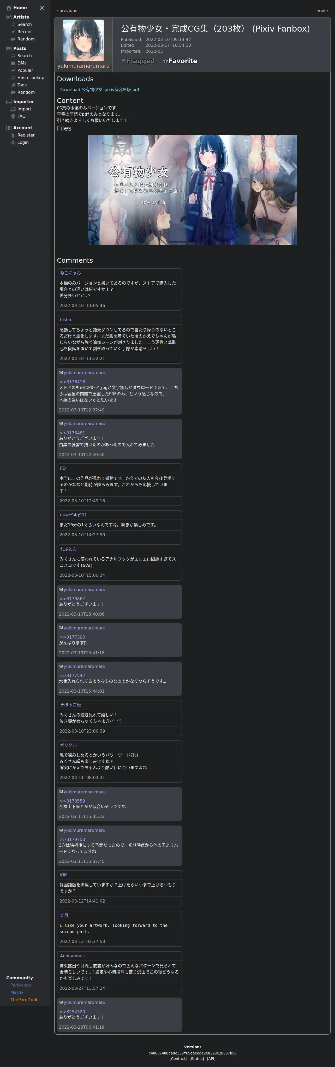Open Recent artists in the sidebar

pyautogui.click(x=25, y=32)
